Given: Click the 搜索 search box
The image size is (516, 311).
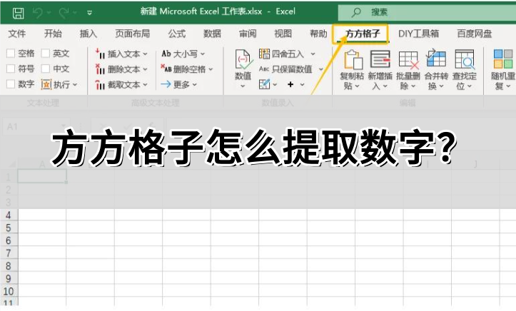Looking at the screenshot, I should click(428, 13).
